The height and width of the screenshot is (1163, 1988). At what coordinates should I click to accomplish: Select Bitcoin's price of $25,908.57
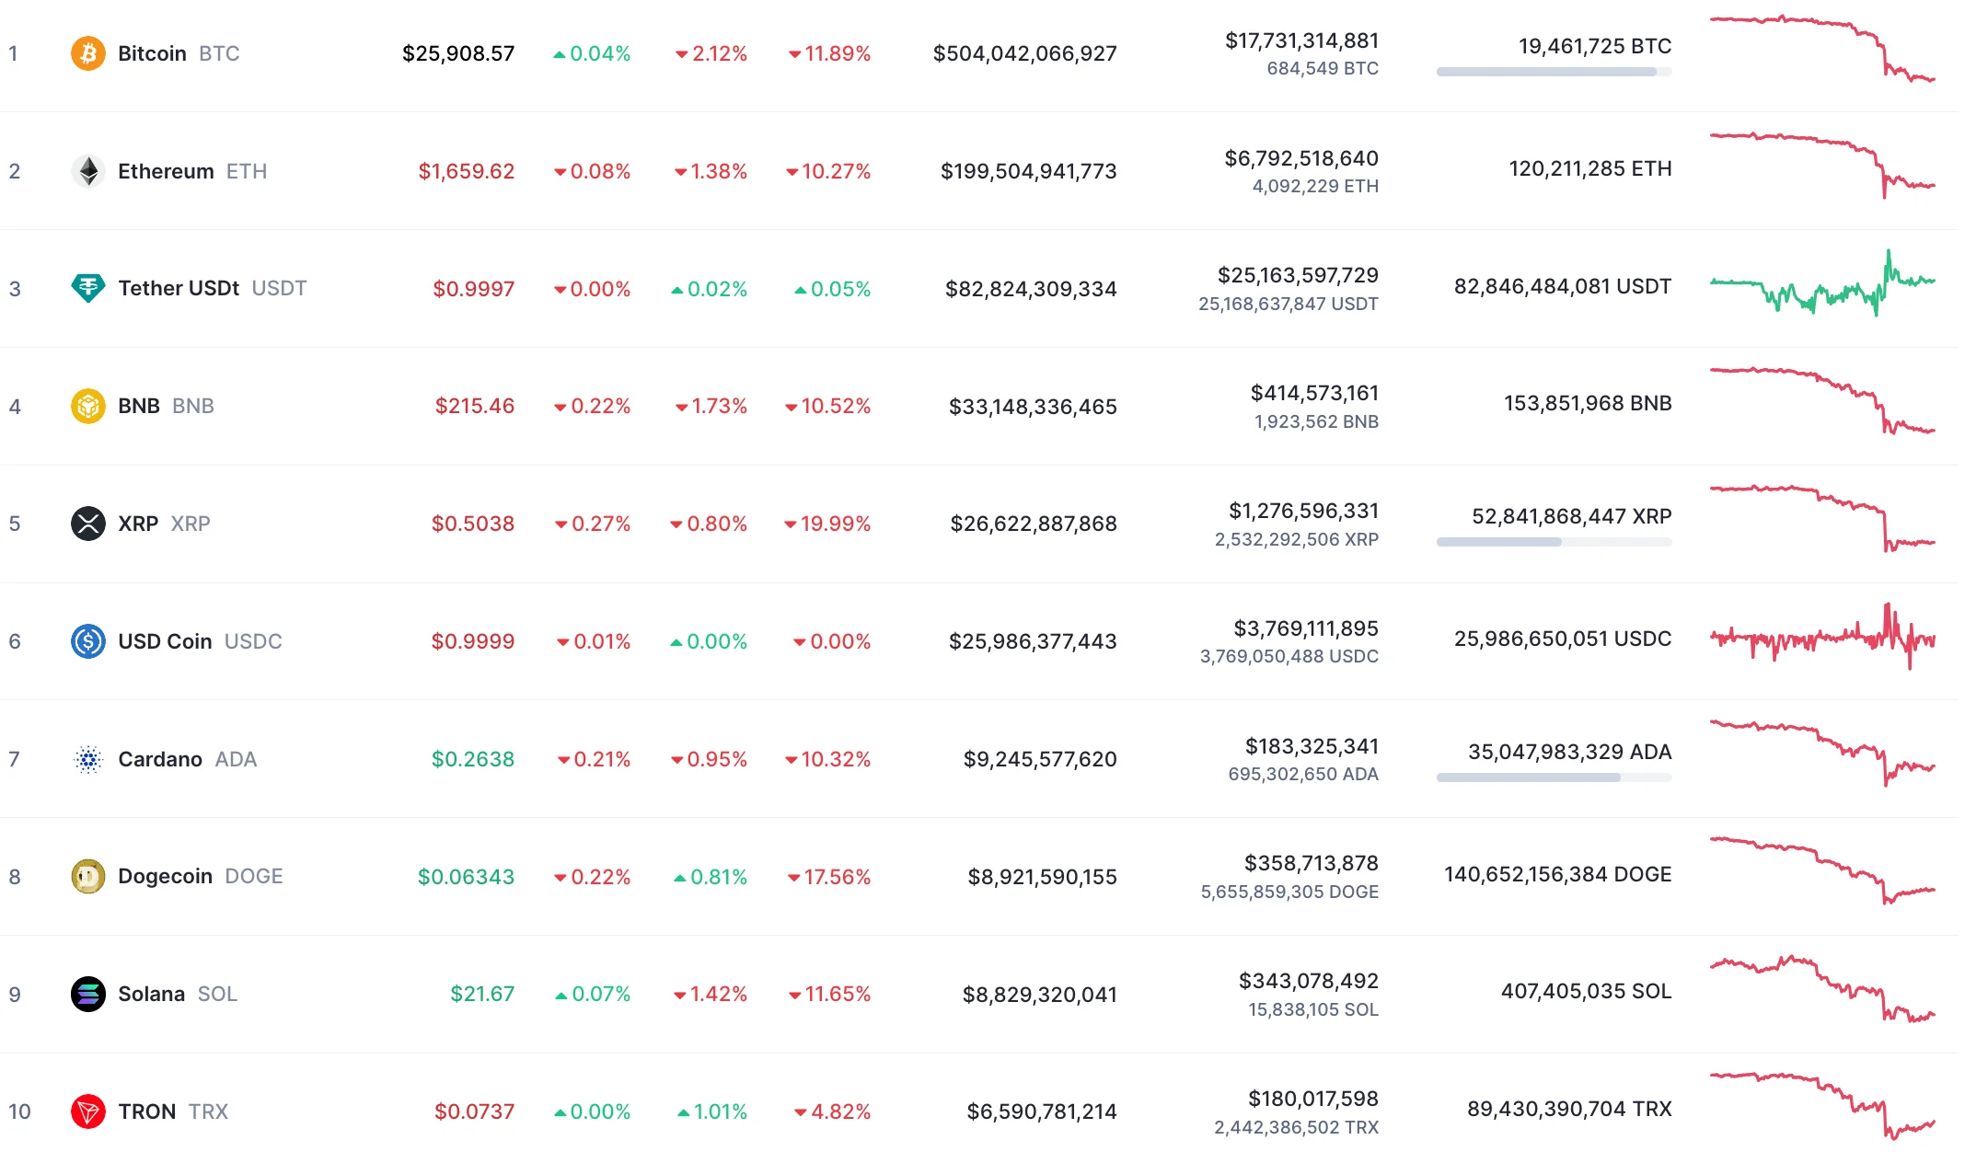click(x=457, y=53)
